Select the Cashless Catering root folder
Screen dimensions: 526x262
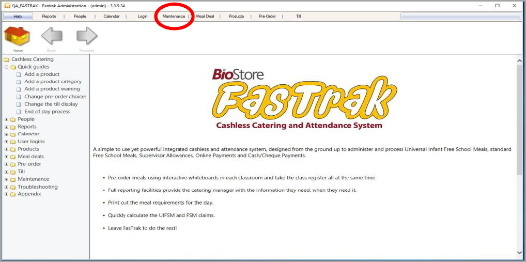32,59
